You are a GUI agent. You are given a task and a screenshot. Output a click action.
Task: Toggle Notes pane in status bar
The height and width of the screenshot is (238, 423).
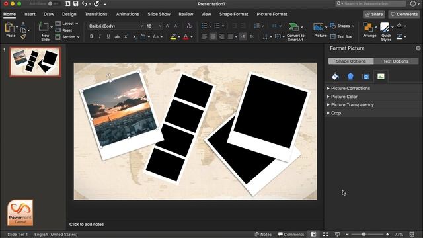pos(263,234)
